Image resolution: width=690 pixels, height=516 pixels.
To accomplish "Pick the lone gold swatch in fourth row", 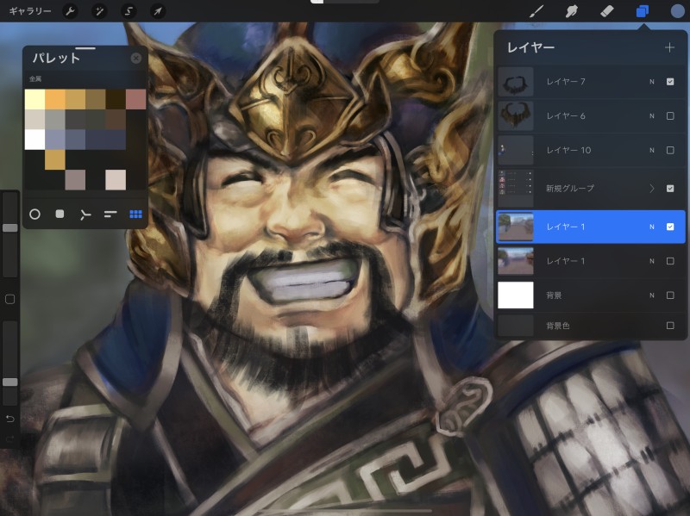I will 55,160.
